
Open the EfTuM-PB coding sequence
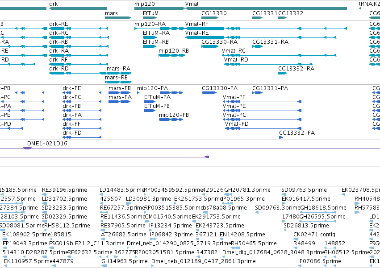(x=150, y=111)
